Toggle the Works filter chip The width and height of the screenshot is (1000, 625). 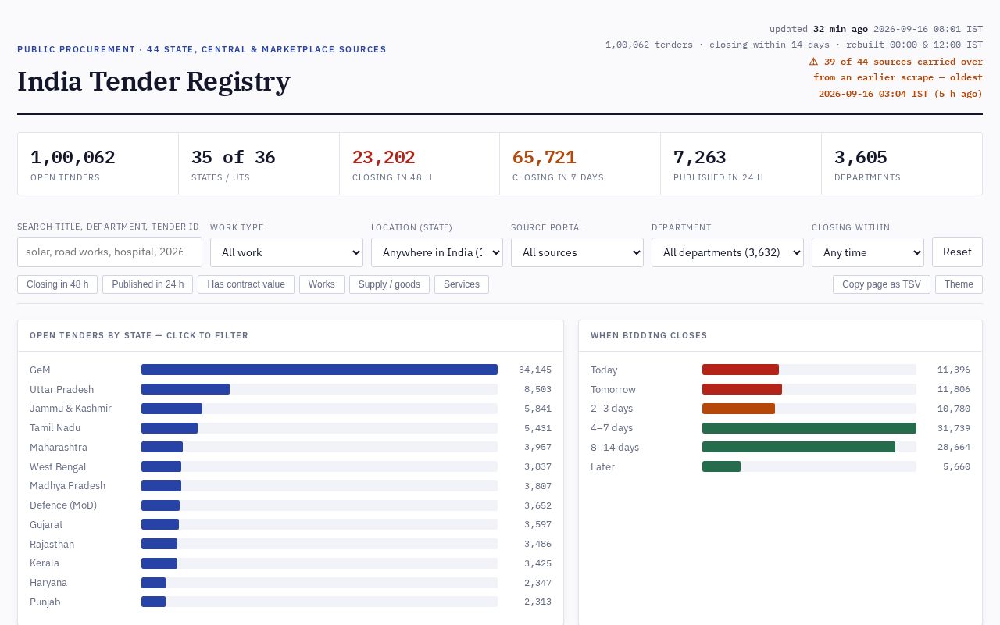click(x=322, y=284)
